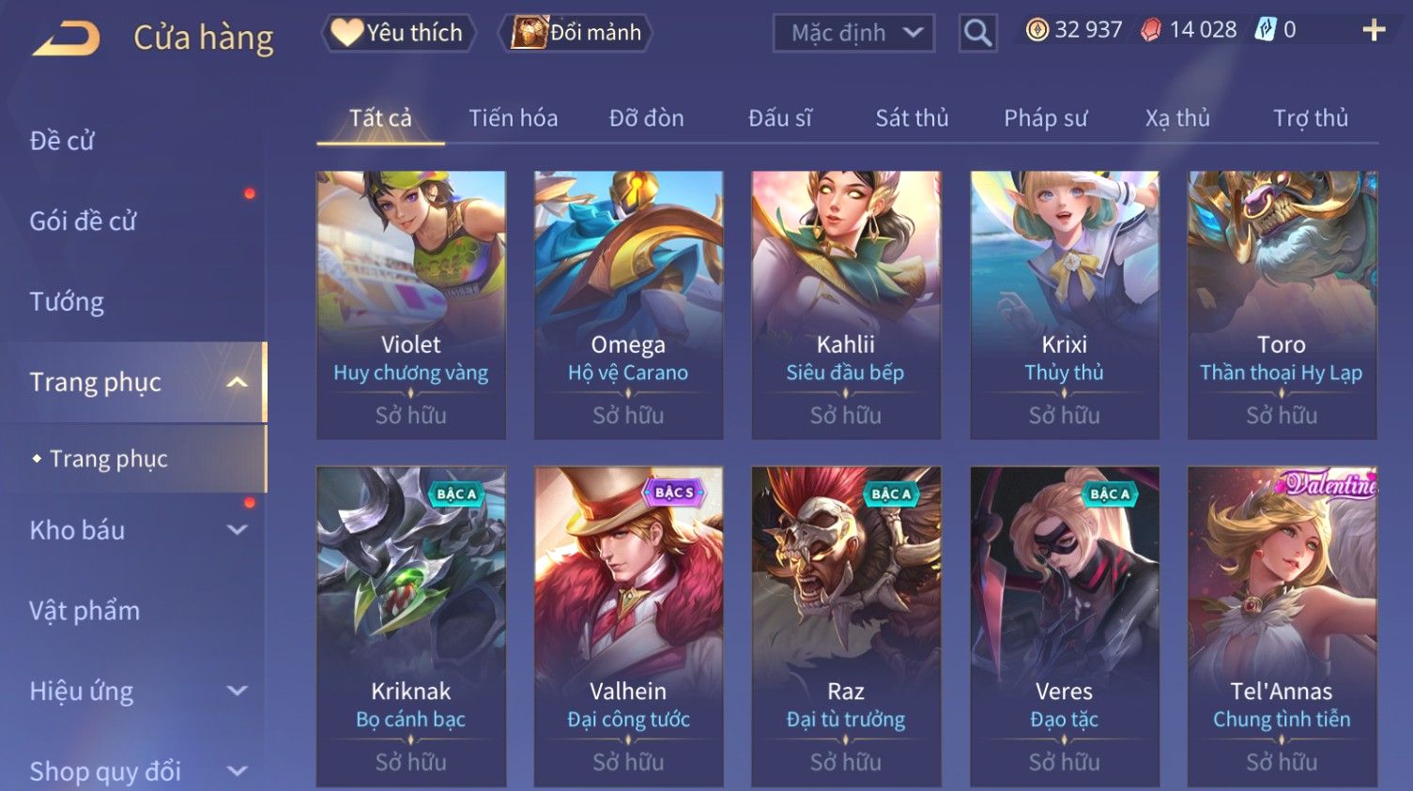Open the search magnifier icon

pos(977,33)
